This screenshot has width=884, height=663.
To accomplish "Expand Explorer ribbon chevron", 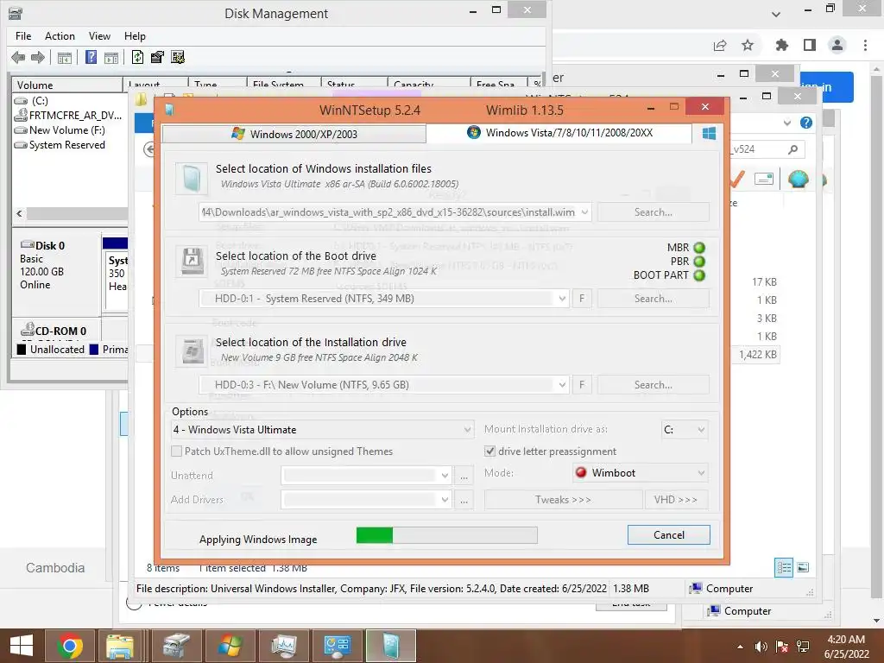I will coord(787,123).
